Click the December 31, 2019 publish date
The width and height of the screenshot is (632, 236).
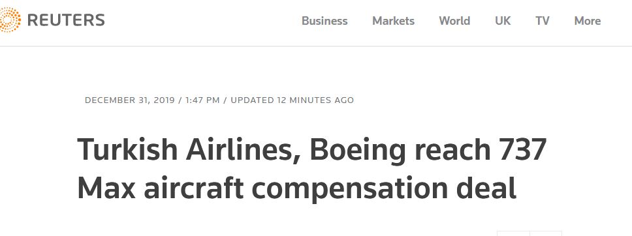(130, 100)
